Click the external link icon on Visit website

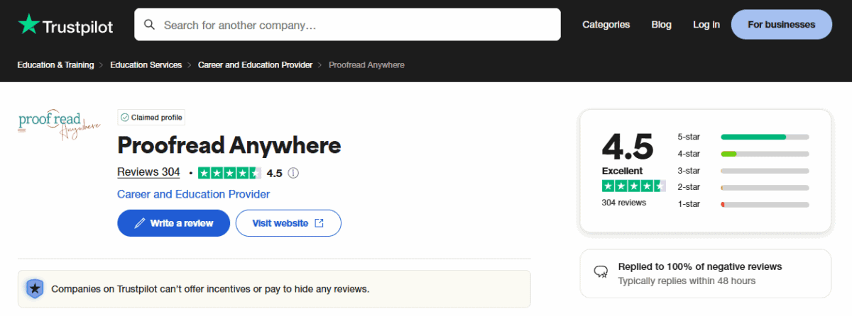click(x=319, y=223)
